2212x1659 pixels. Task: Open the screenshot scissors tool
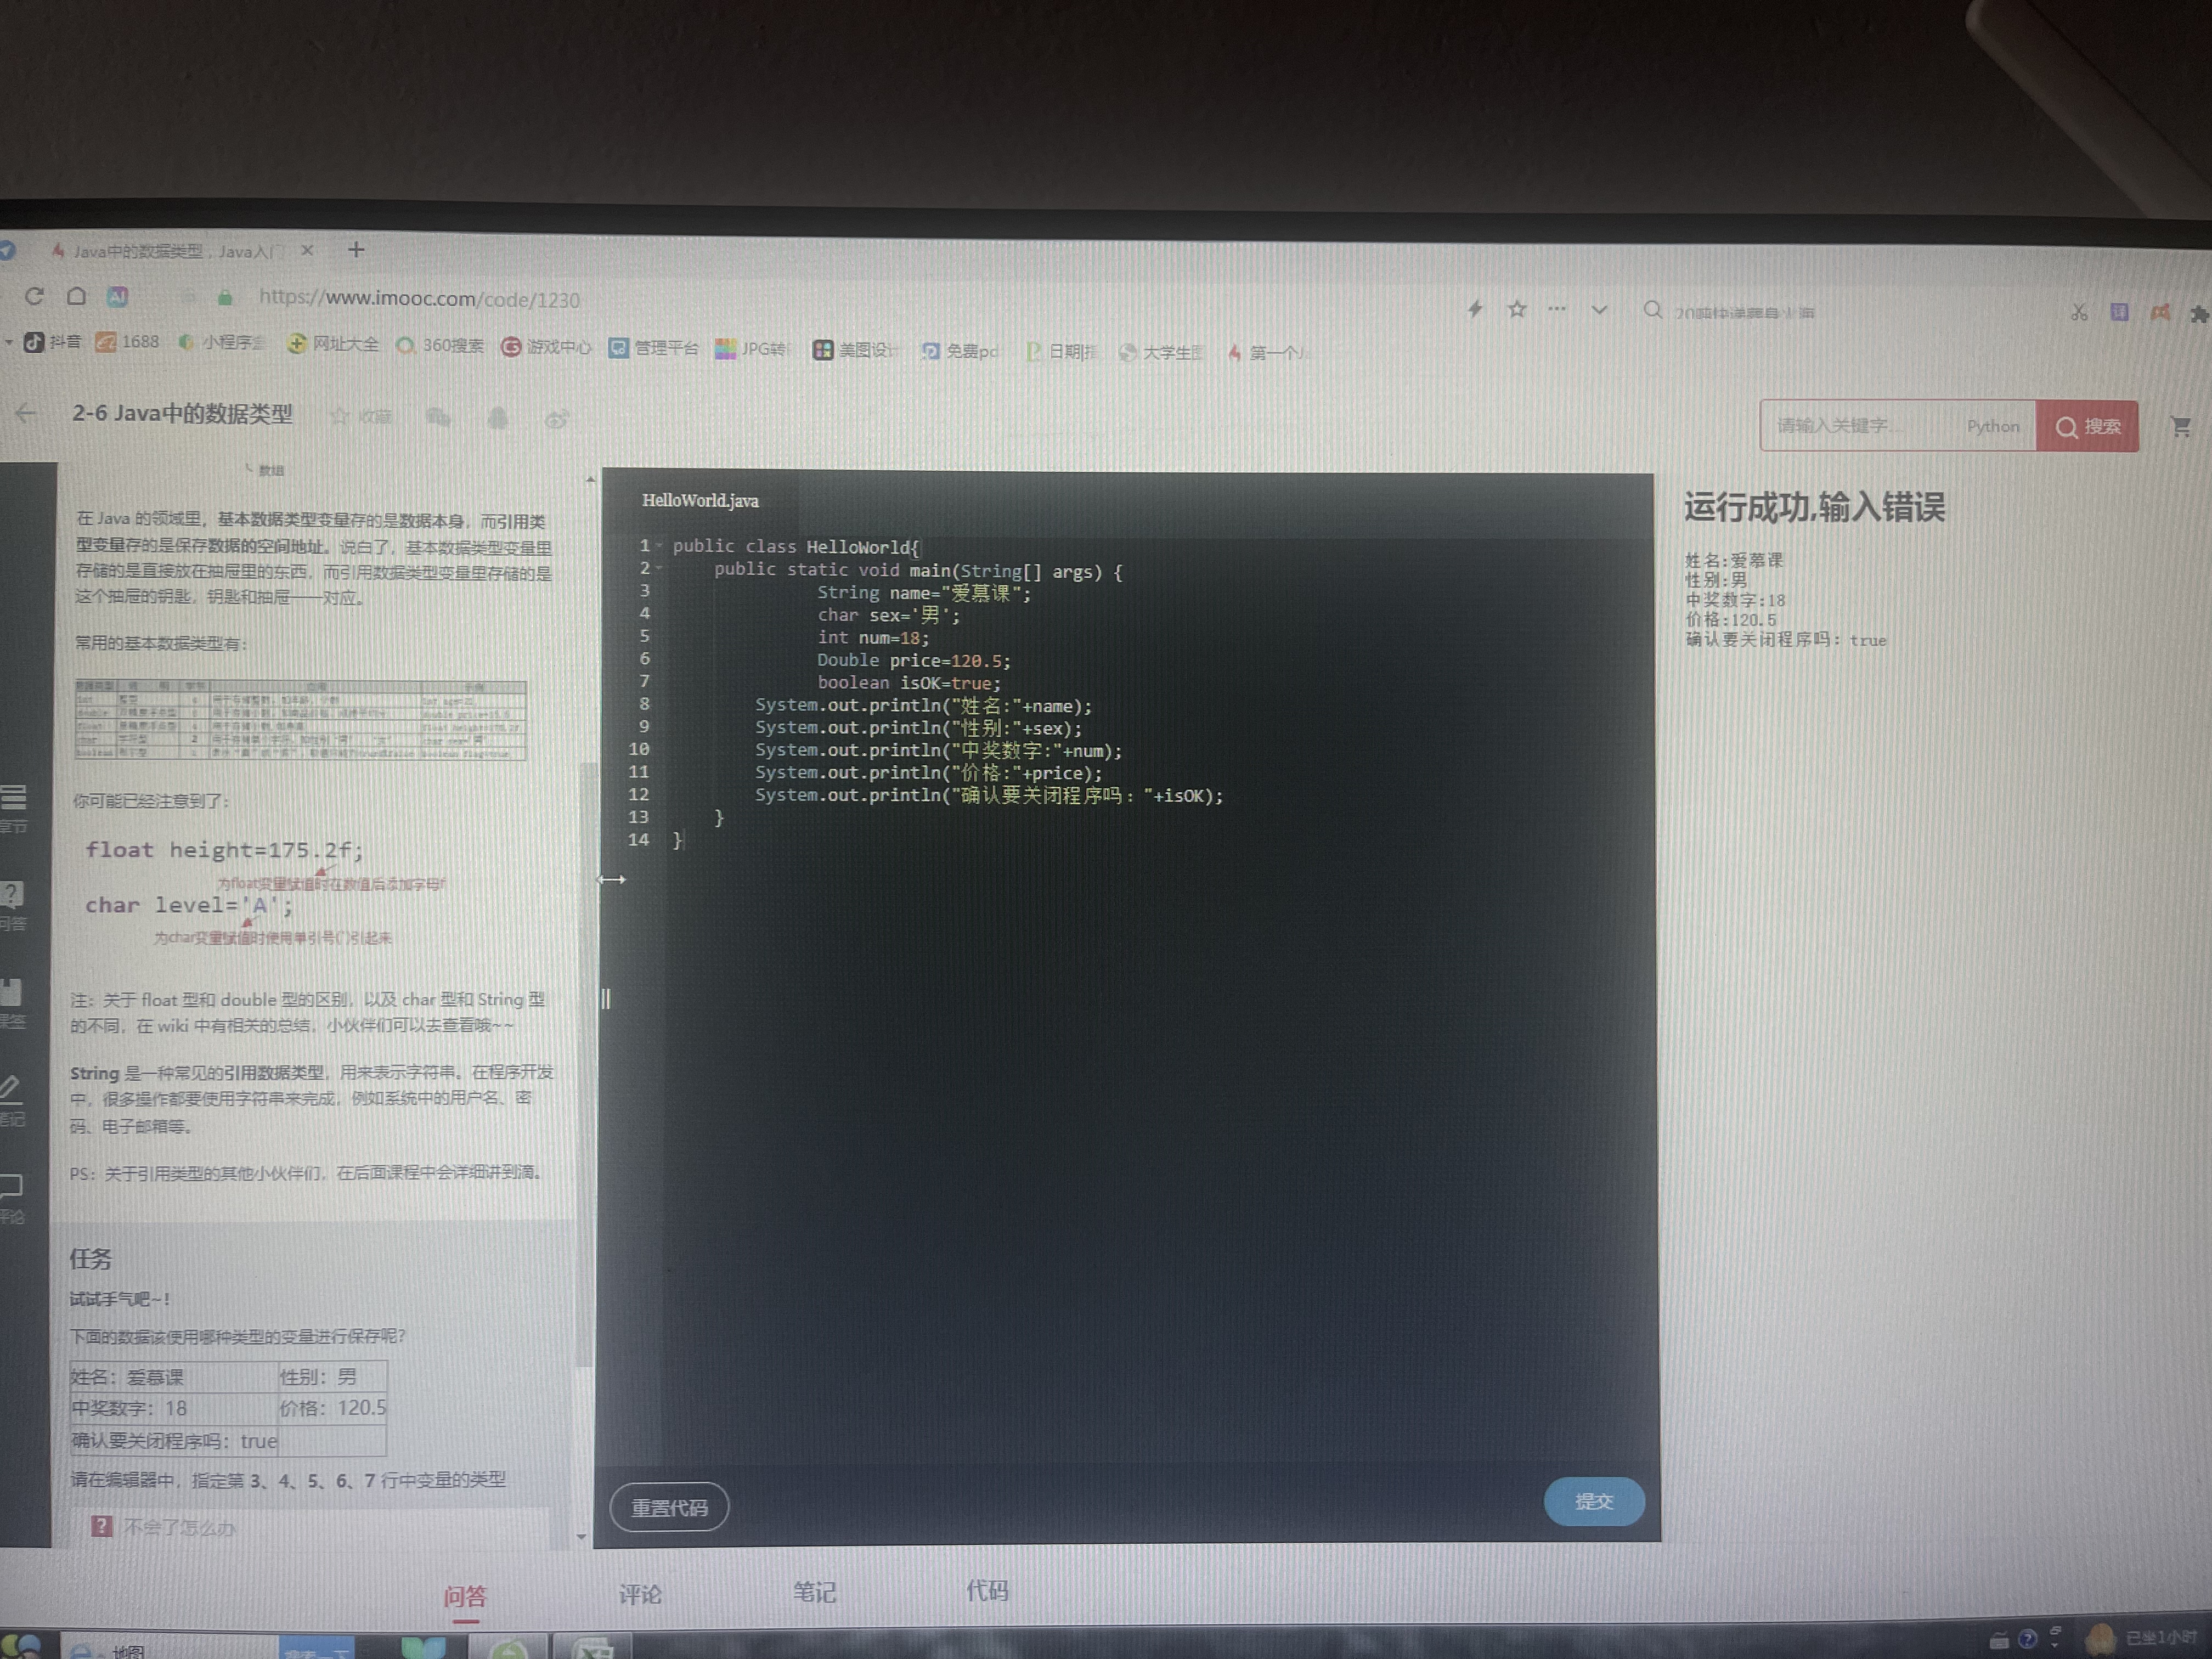tap(2079, 312)
